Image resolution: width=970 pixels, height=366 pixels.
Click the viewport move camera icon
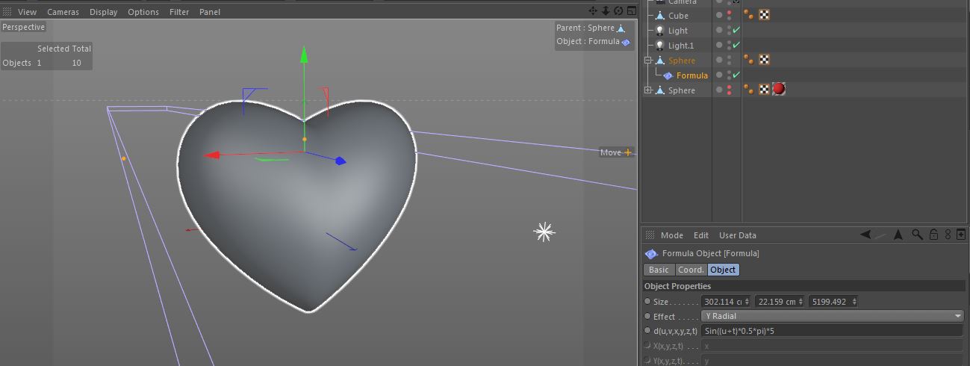pyautogui.click(x=593, y=10)
